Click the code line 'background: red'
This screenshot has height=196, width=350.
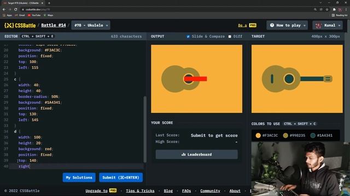(36, 149)
